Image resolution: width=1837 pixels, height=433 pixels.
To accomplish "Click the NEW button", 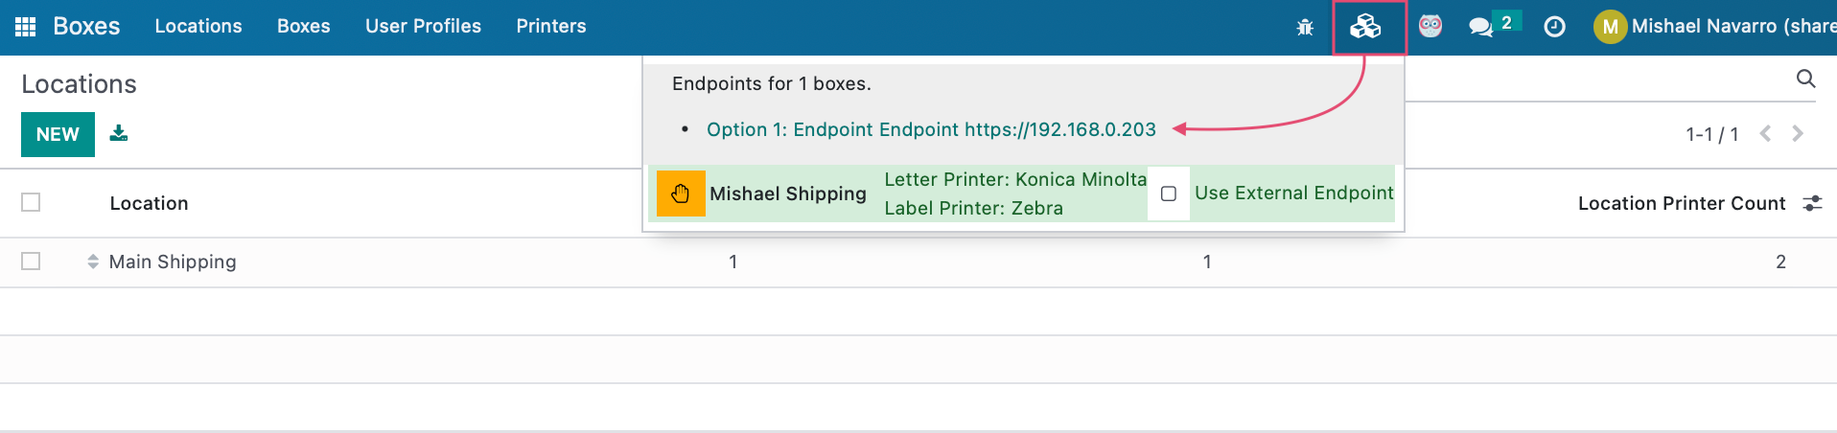I will coord(58,134).
